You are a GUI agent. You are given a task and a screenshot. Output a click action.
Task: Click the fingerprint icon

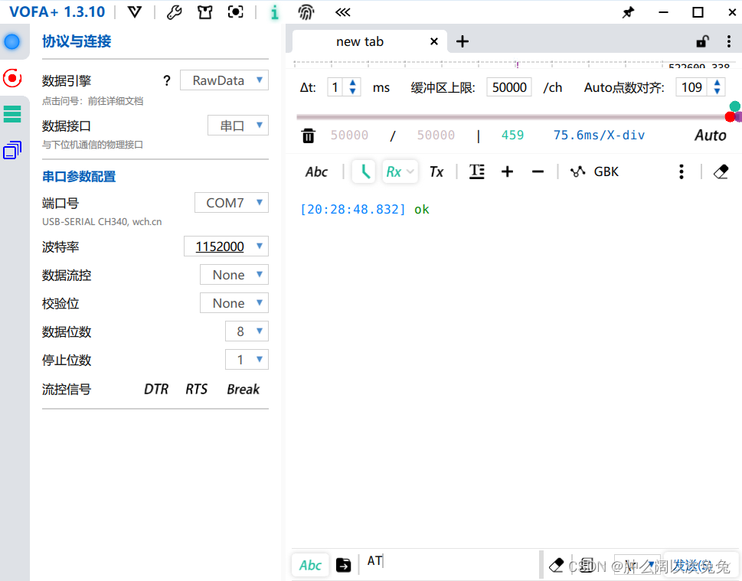[306, 12]
